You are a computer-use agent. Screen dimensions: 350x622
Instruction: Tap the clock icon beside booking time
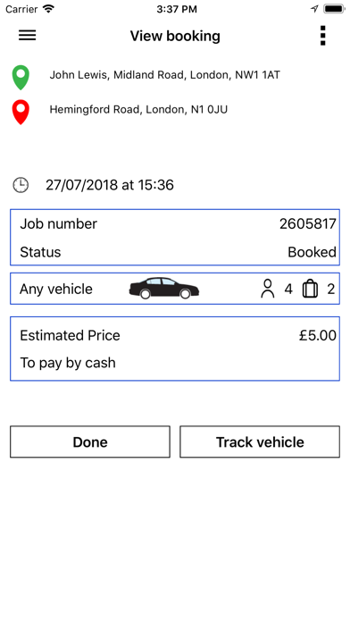tap(21, 185)
